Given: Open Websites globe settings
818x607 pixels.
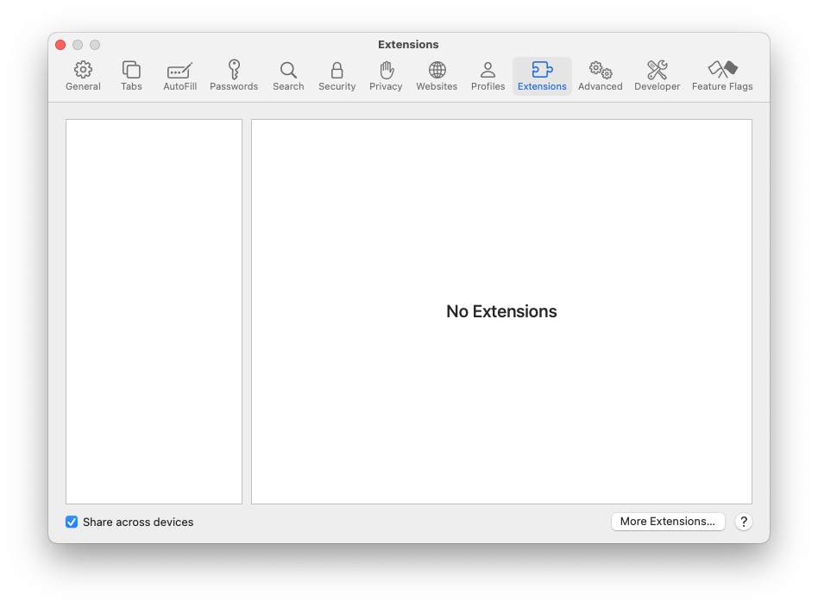Looking at the screenshot, I should [x=437, y=76].
